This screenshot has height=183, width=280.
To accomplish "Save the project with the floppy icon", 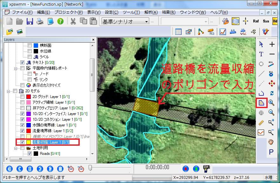I will coord(30,21).
